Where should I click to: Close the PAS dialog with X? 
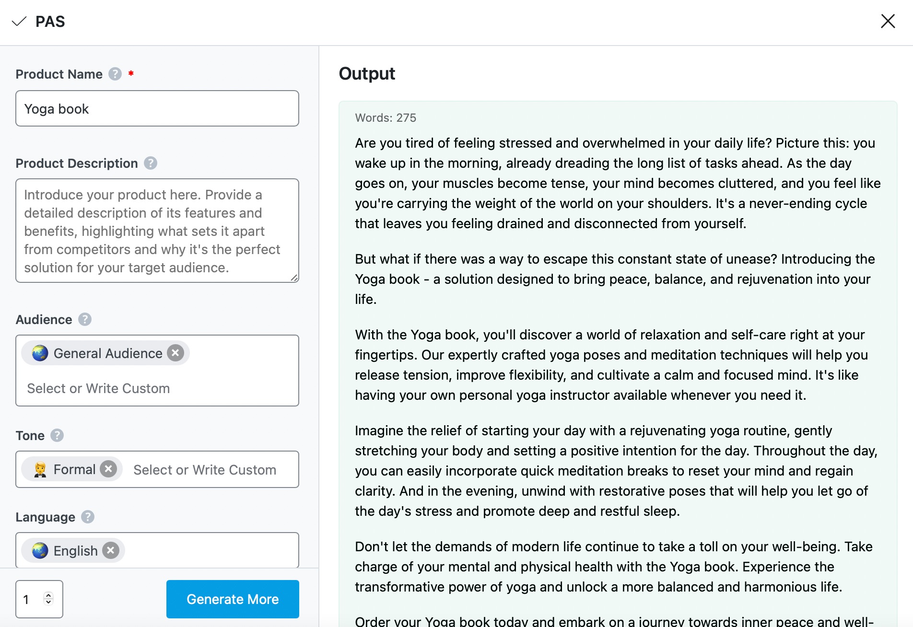(888, 21)
